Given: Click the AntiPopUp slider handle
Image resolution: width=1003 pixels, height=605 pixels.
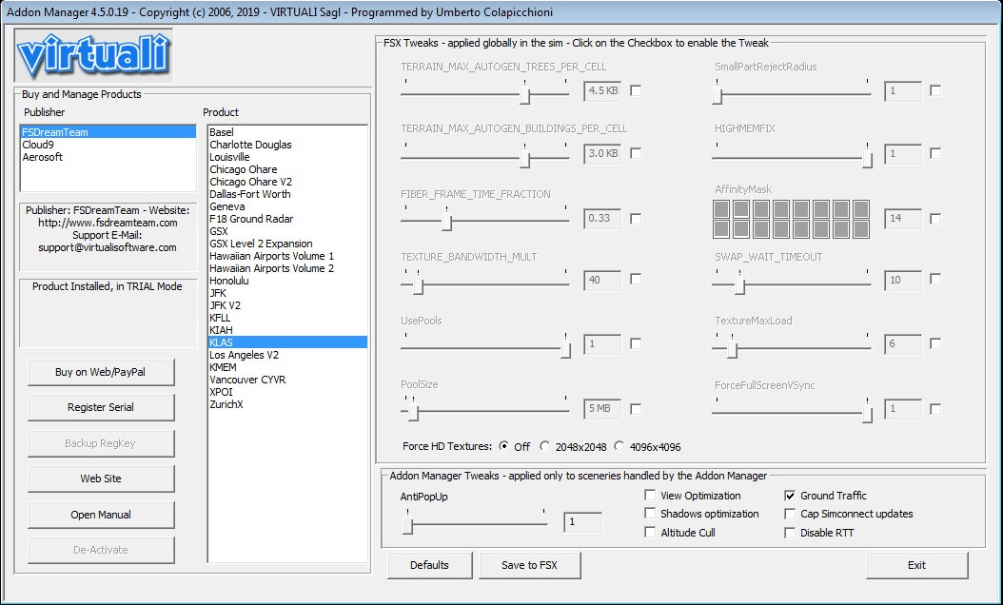Looking at the screenshot, I should tap(408, 526).
